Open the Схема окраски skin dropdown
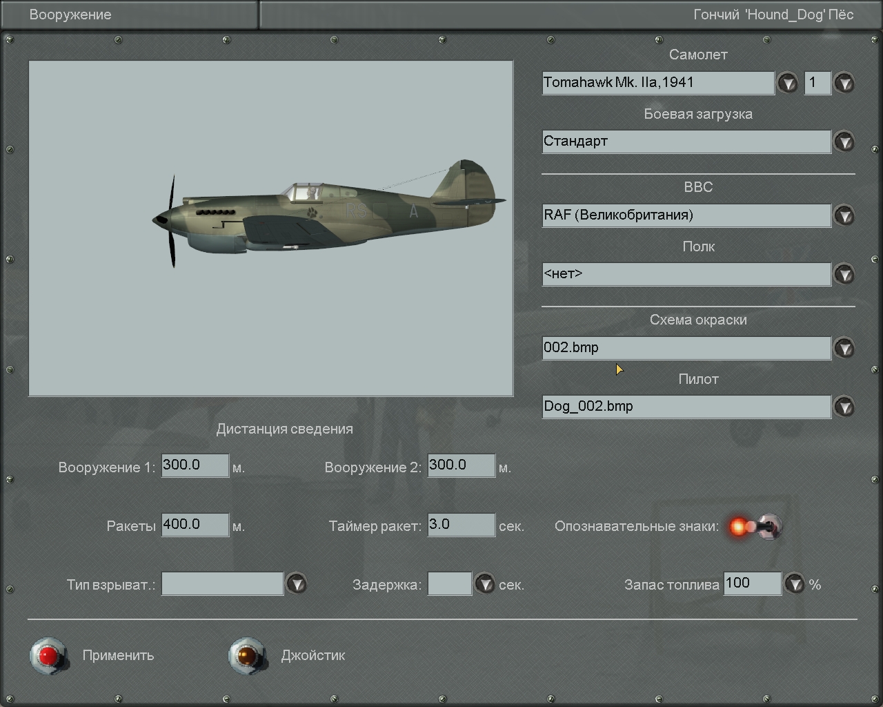The width and height of the screenshot is (883, 707). click(x=844, y=348)
